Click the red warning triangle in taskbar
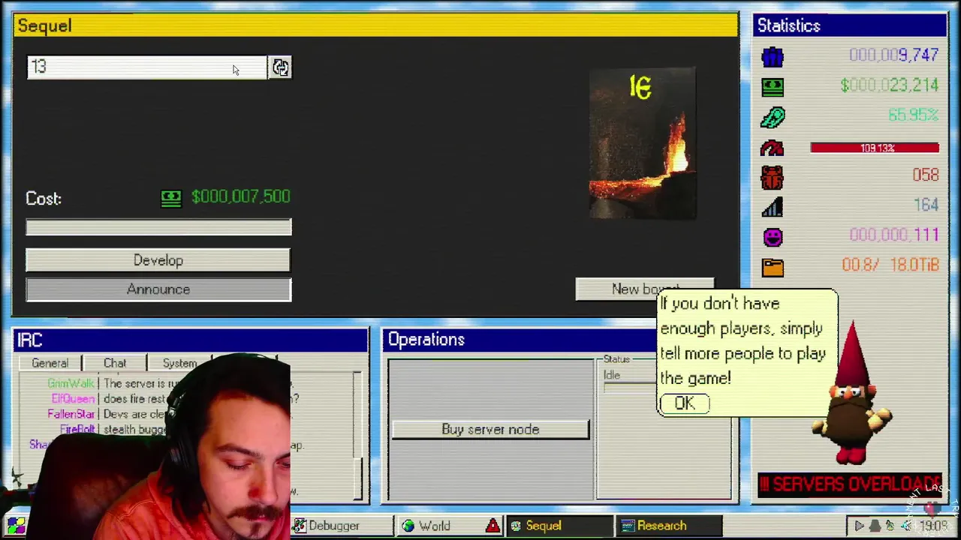This screenshot has width=961, height=540. 493,526
